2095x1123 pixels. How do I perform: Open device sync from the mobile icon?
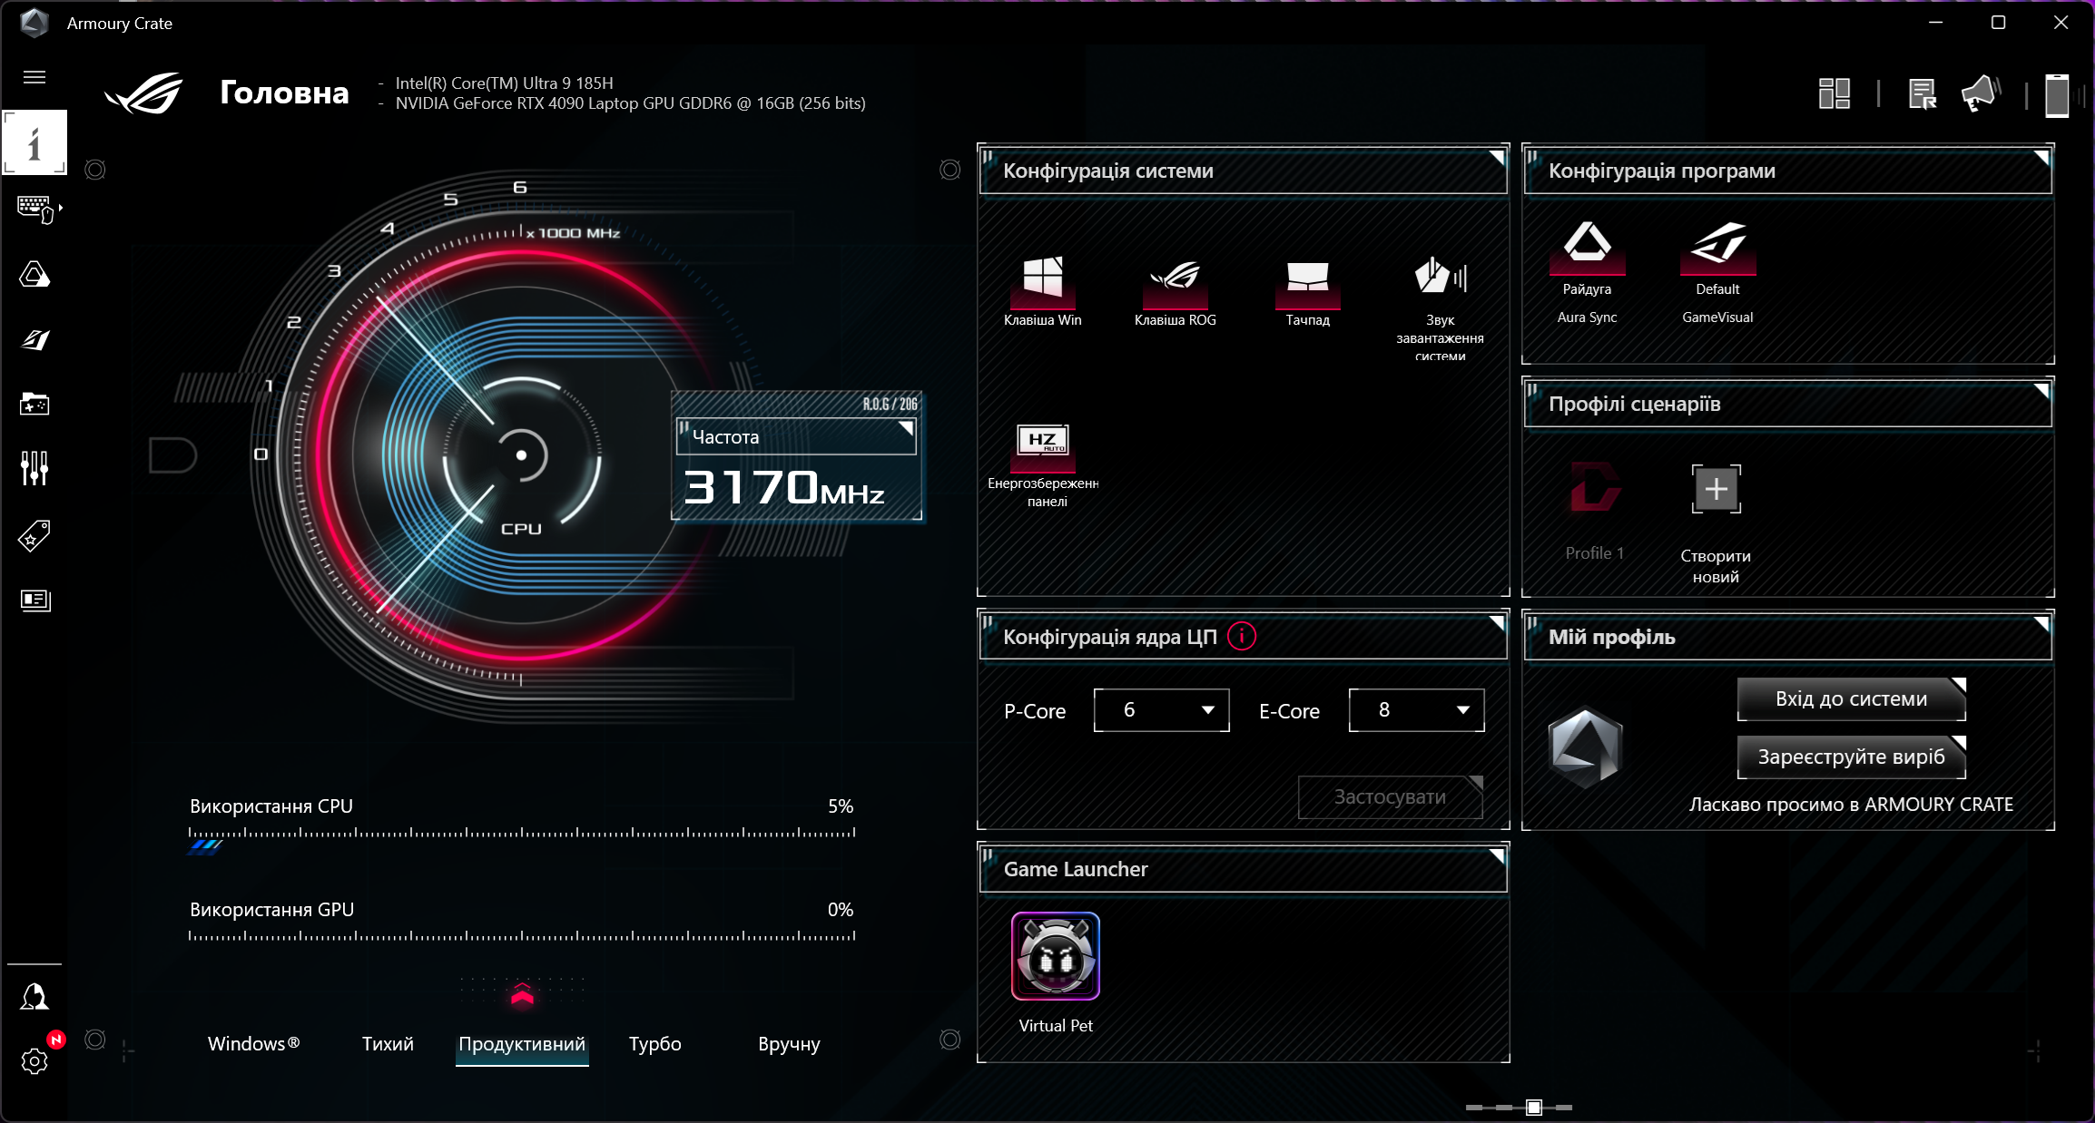pyautogui.click(x=2056, y=94)
